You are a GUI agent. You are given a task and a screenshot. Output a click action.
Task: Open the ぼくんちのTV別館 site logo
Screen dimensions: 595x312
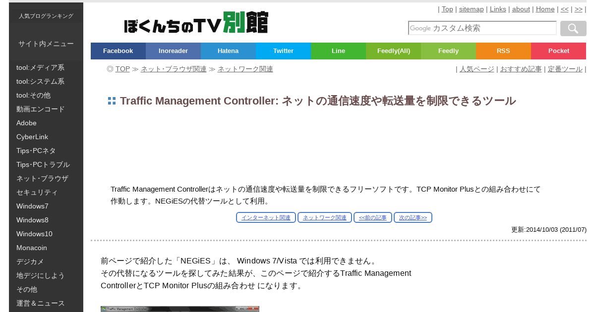tap(196, 23)
